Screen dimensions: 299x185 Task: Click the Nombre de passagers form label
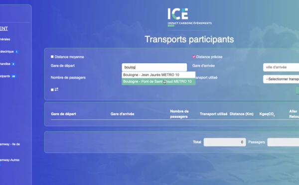pyautogui.click(x=68, y=78)
